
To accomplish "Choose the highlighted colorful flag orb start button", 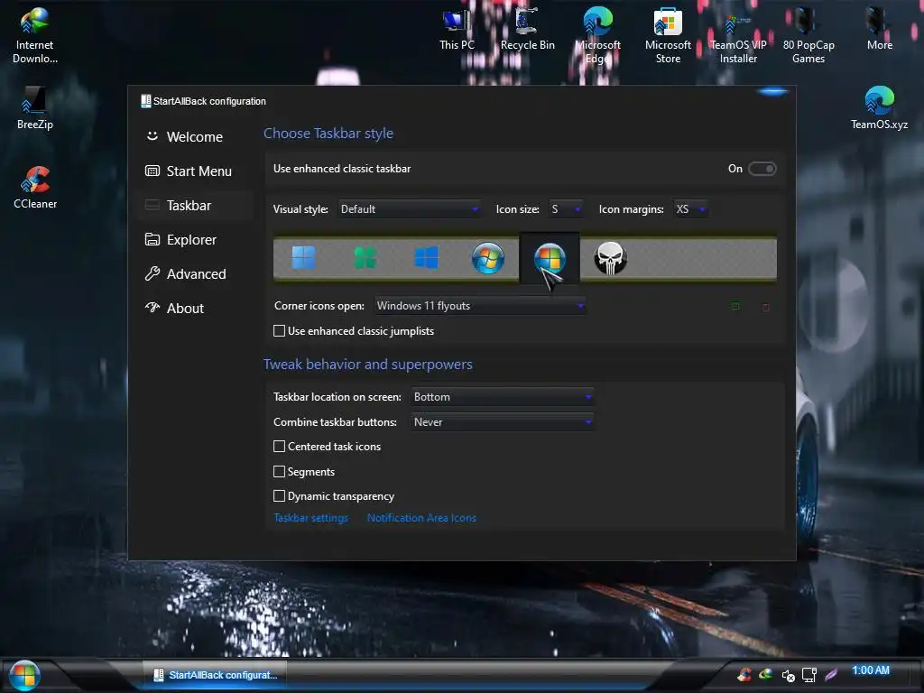I will pyautogui.click(x=550, y=259).
